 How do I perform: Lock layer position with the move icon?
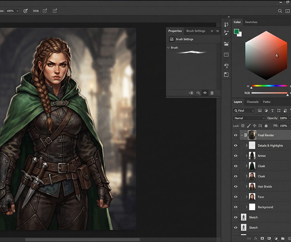point(254,125)
